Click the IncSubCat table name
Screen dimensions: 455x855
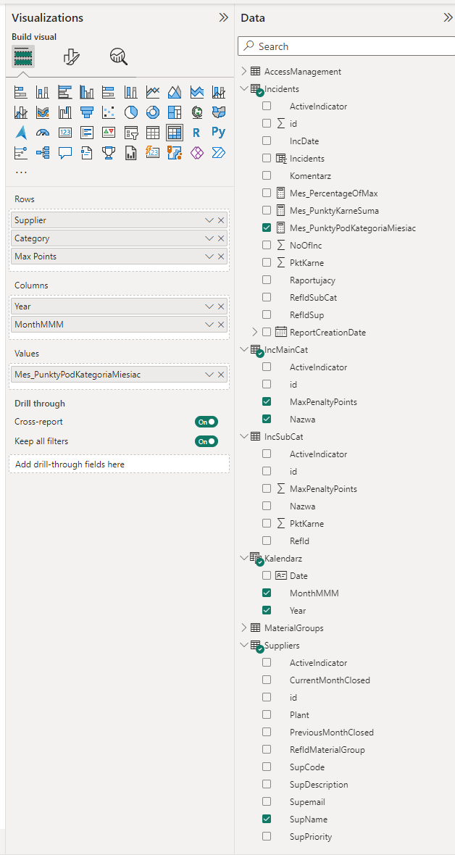(283, 437)
